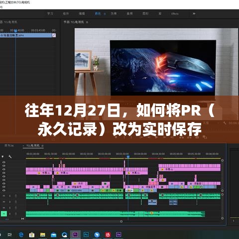Switch to the 学习 workspace
239x239 pixels.
(50, 13)
